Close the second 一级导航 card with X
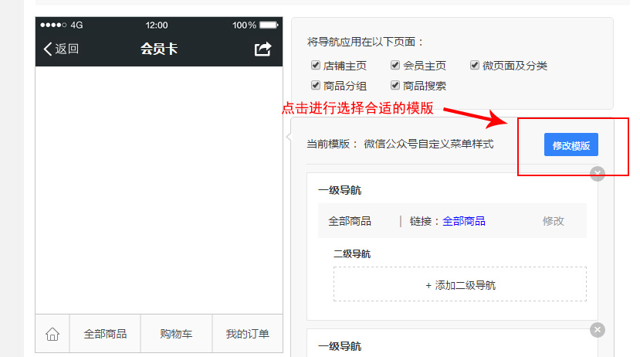The image size is (640, 357). click(598, 330)
